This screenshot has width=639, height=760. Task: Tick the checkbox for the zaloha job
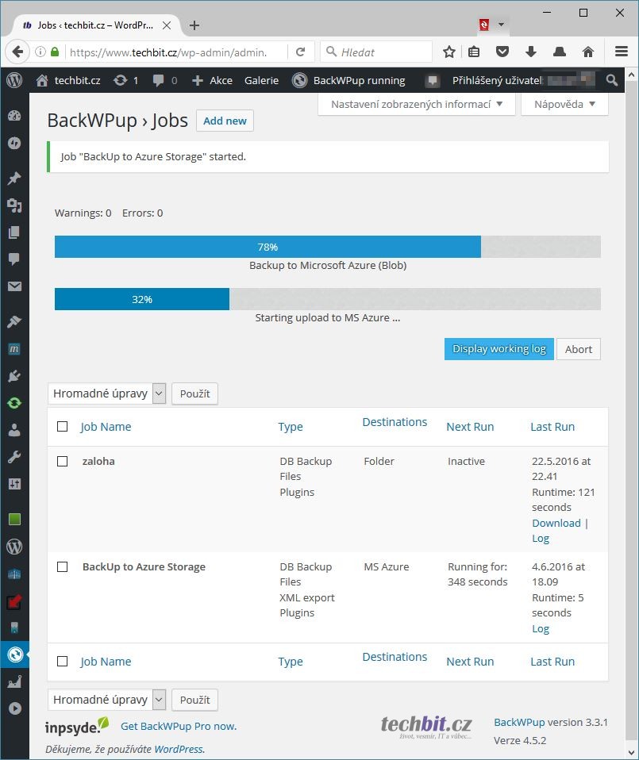(x=63, y=461)
